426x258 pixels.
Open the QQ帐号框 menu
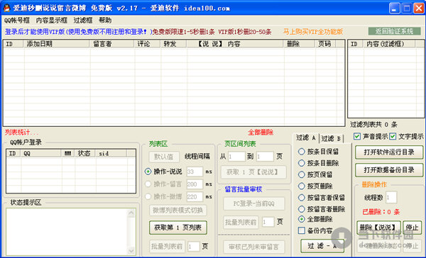point(17,20)
